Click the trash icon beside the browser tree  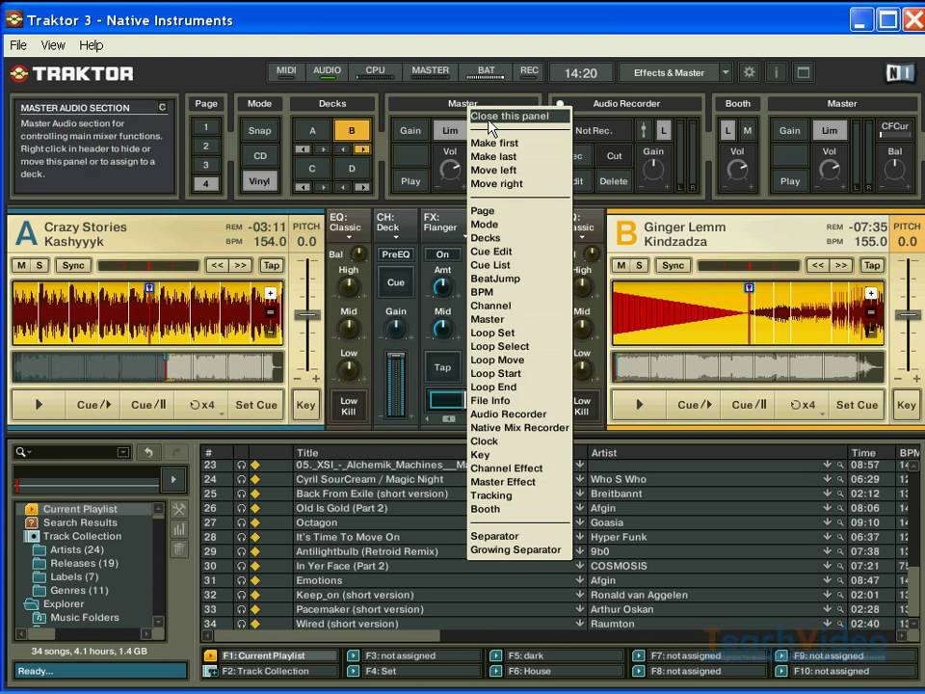click(179, 549)
